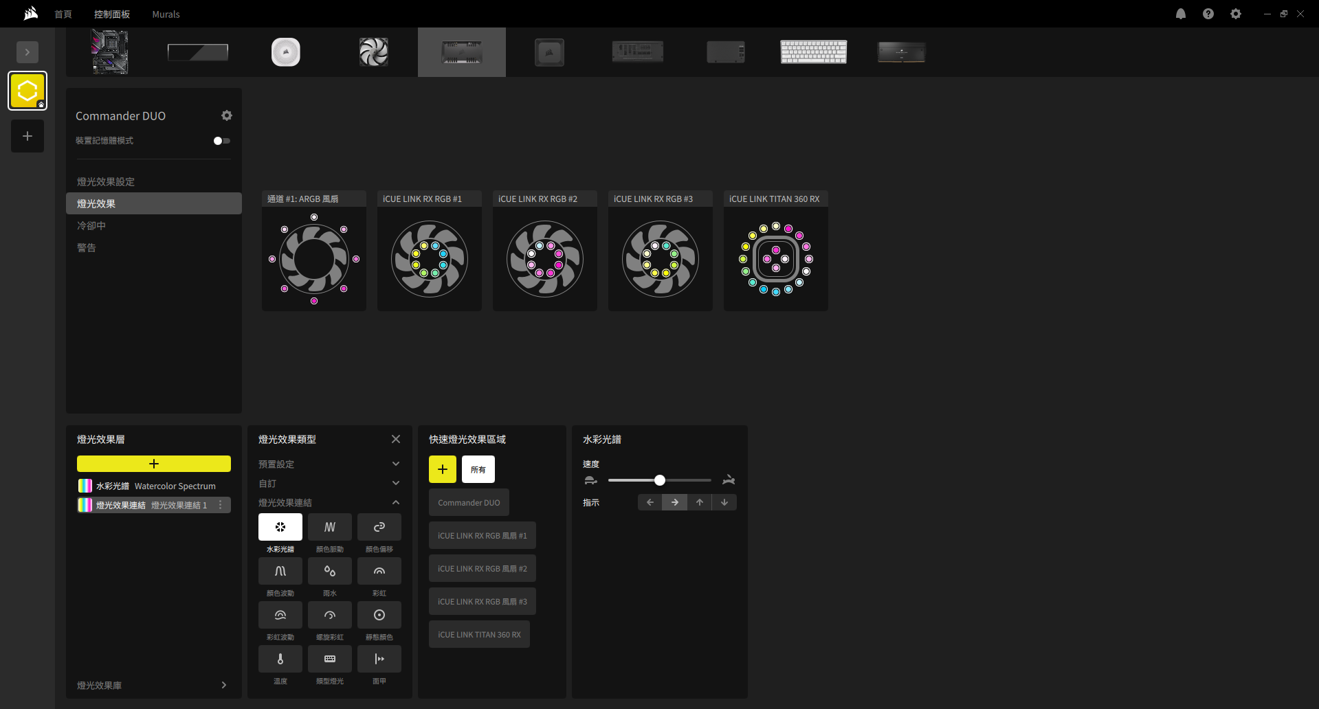Image resolution: width=1319 pixels, height=709 pixels.
Task: Pick the 溫度 temperature lighting effect icon
Action: pyautogui.click(x=280, y=660)
